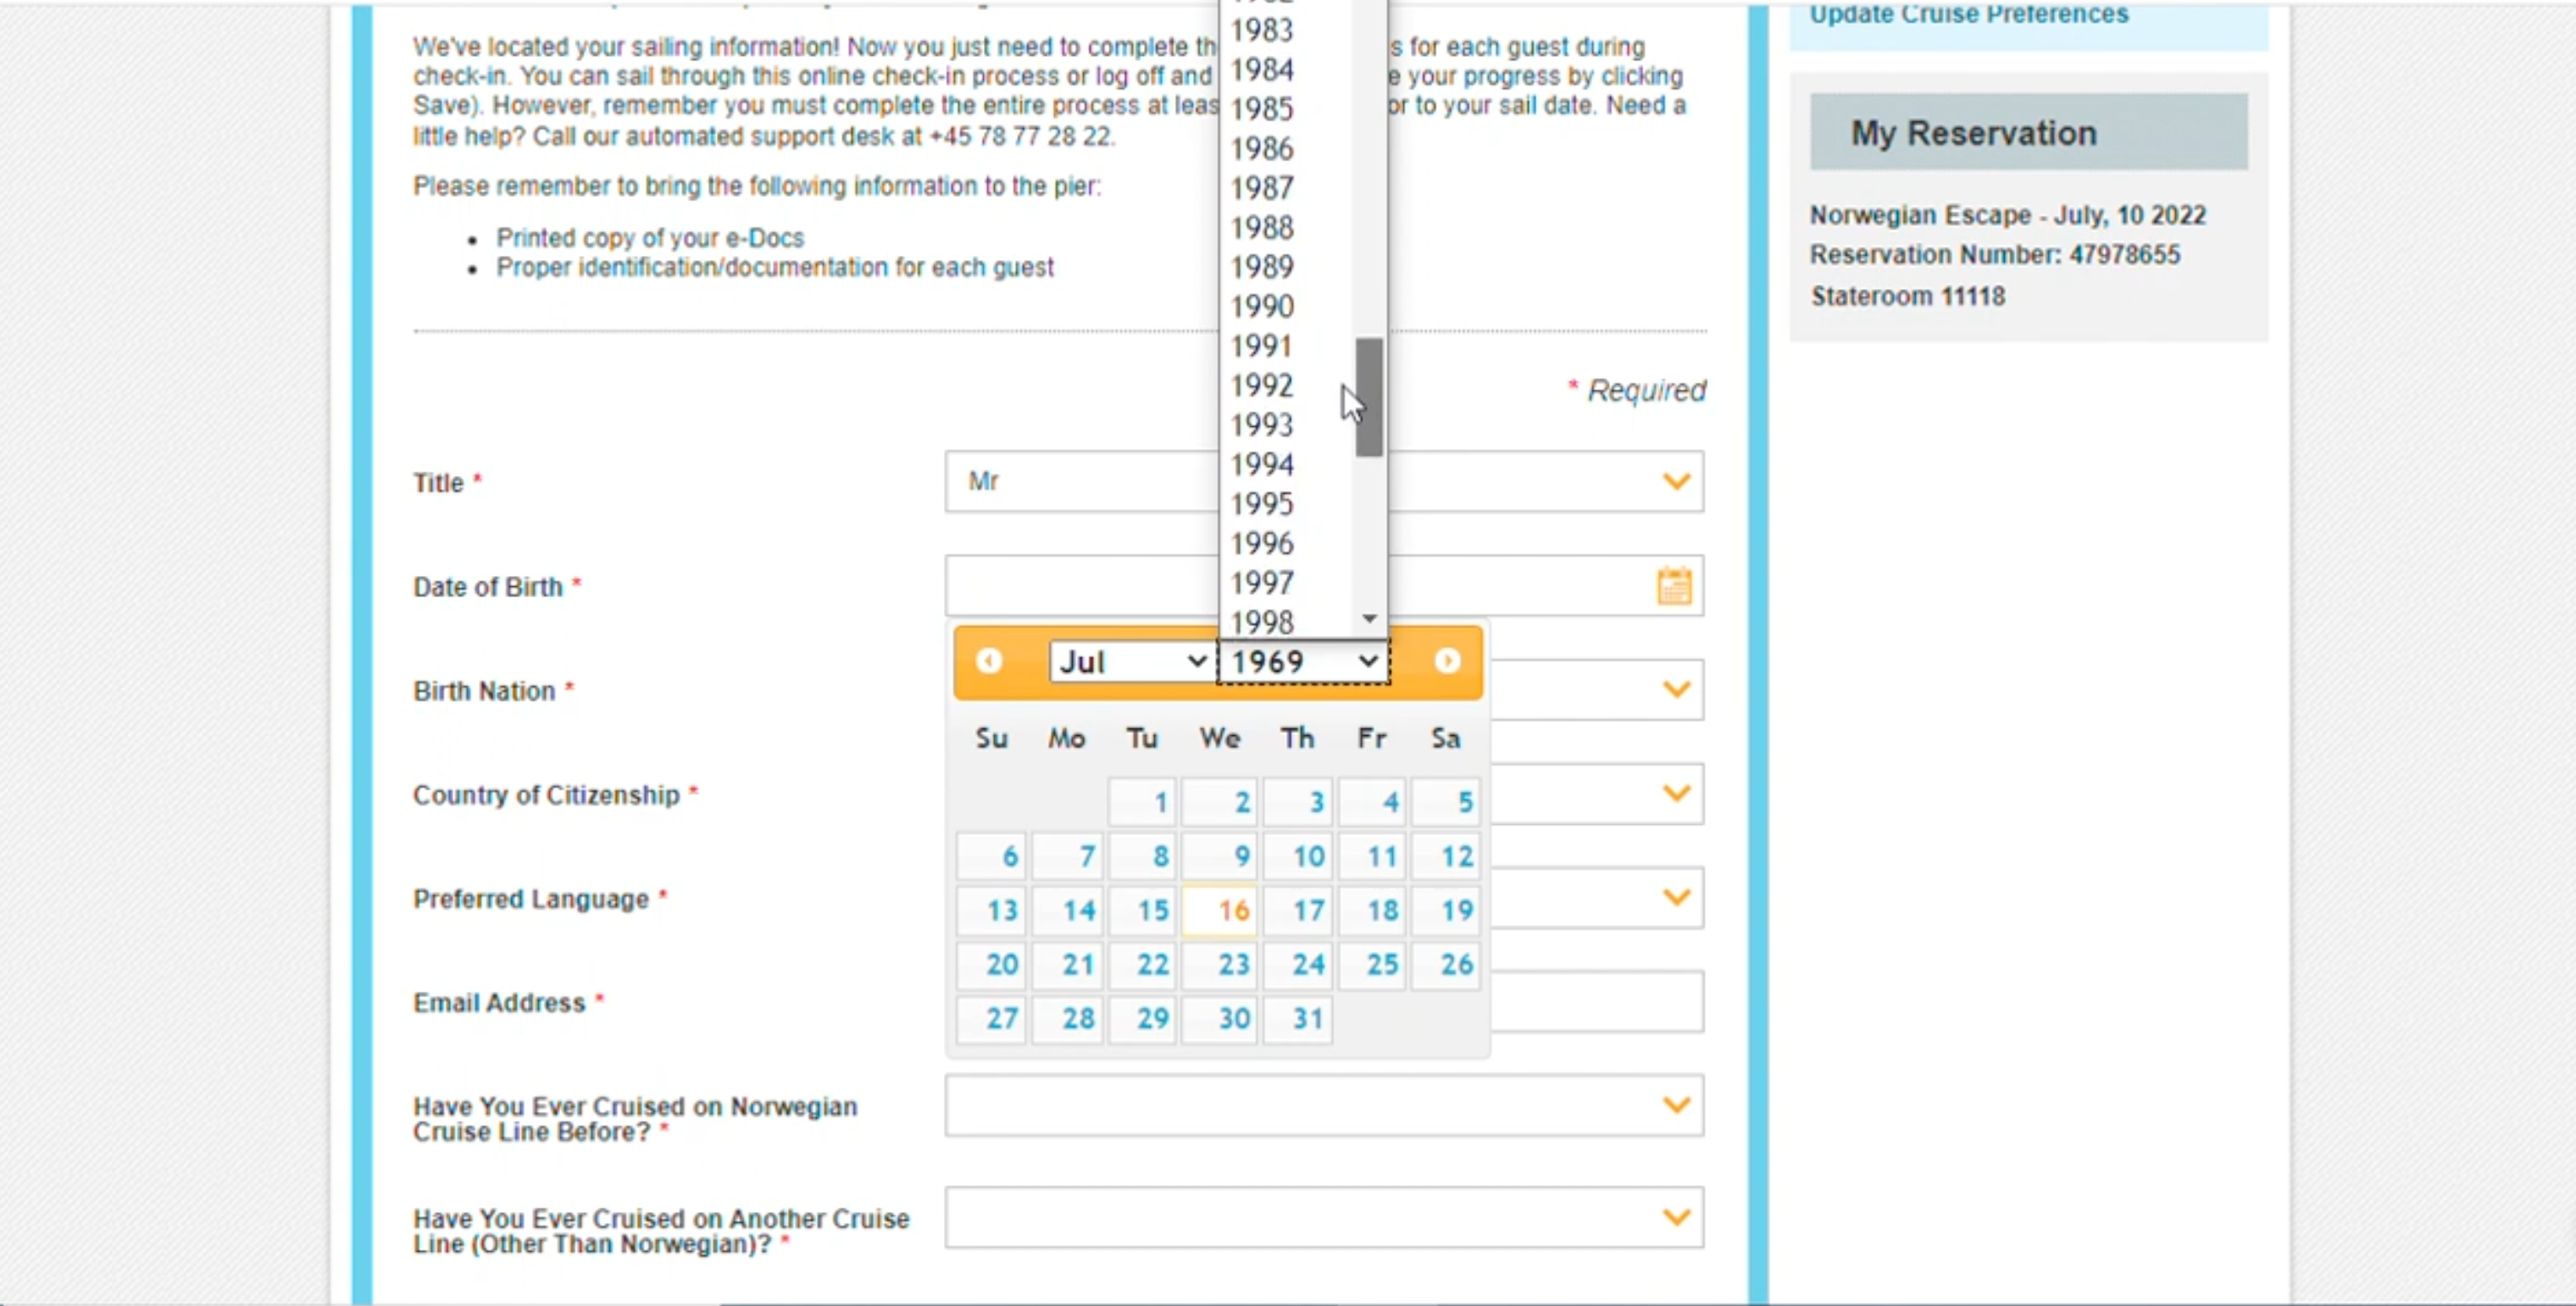Open the month selector showing Jul
The image size is (2576, 1306).
[1131, 661]
